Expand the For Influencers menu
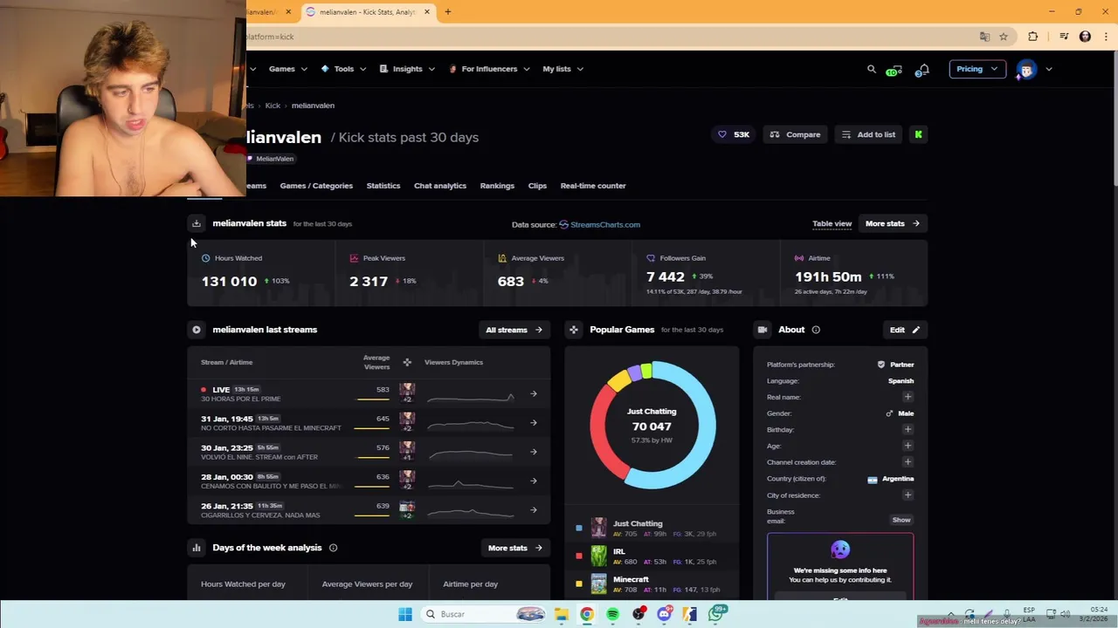 pyautogui.click(x=489, y=69)
